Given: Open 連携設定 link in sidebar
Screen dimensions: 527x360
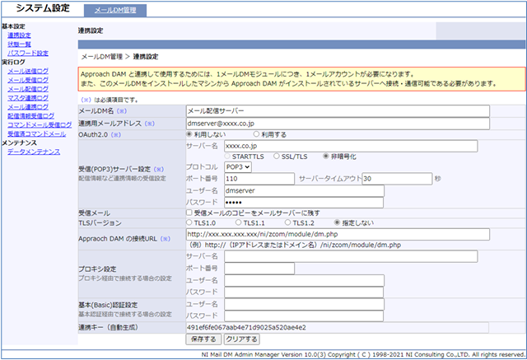Looking at the screenshot, I should (19, 35).
